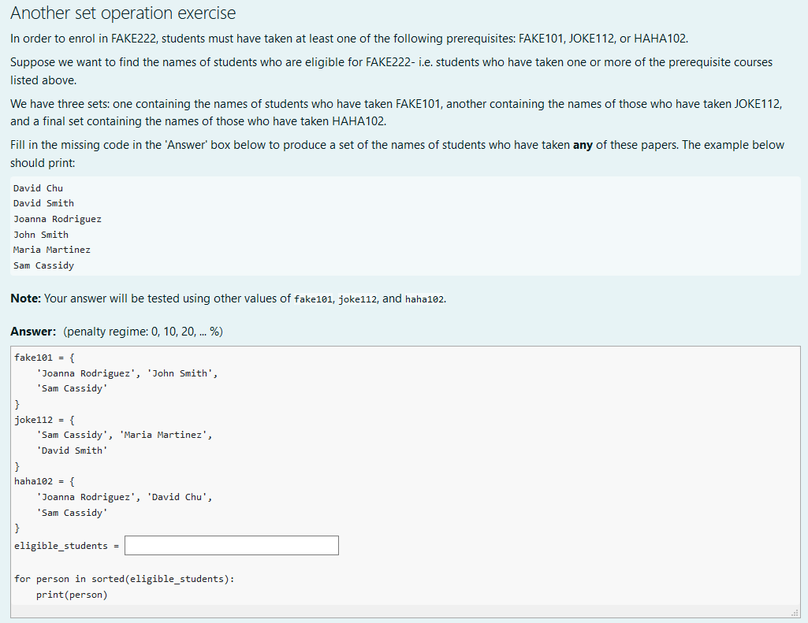Click the 'eligible_students =' label
This screenshot has height=623, width=808.
pos(66,546)
